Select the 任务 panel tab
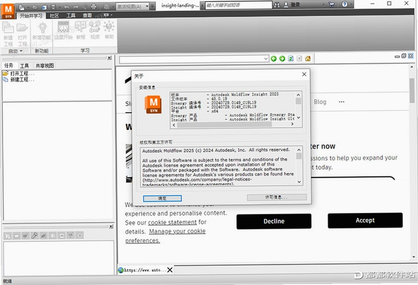 click(9, 66)
